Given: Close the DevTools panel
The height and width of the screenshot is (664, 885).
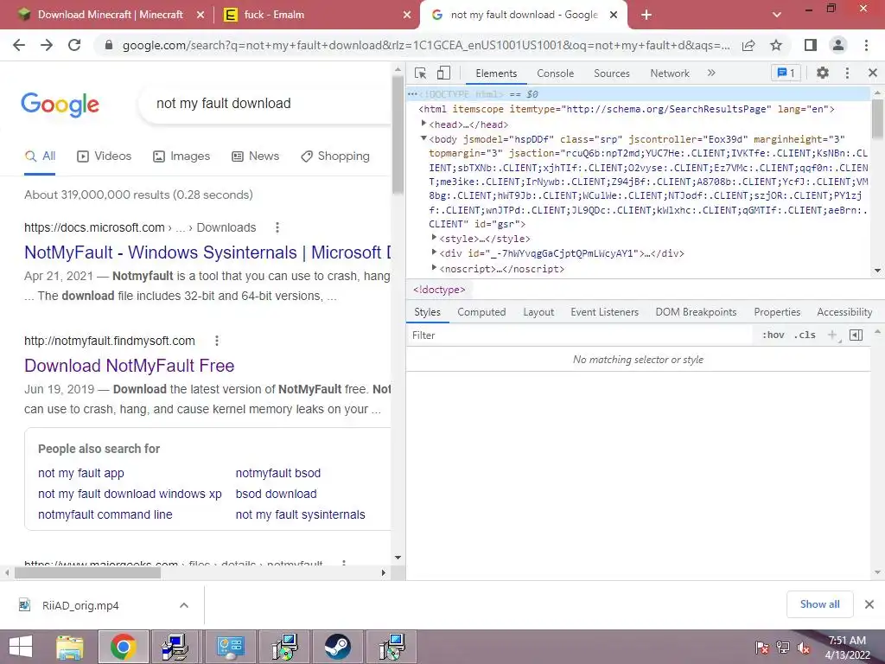Looking at the screenshot, I should coord(873,73).
